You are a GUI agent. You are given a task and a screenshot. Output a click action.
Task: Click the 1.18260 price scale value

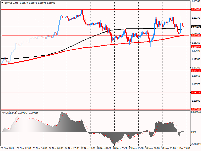coord(196,43)
